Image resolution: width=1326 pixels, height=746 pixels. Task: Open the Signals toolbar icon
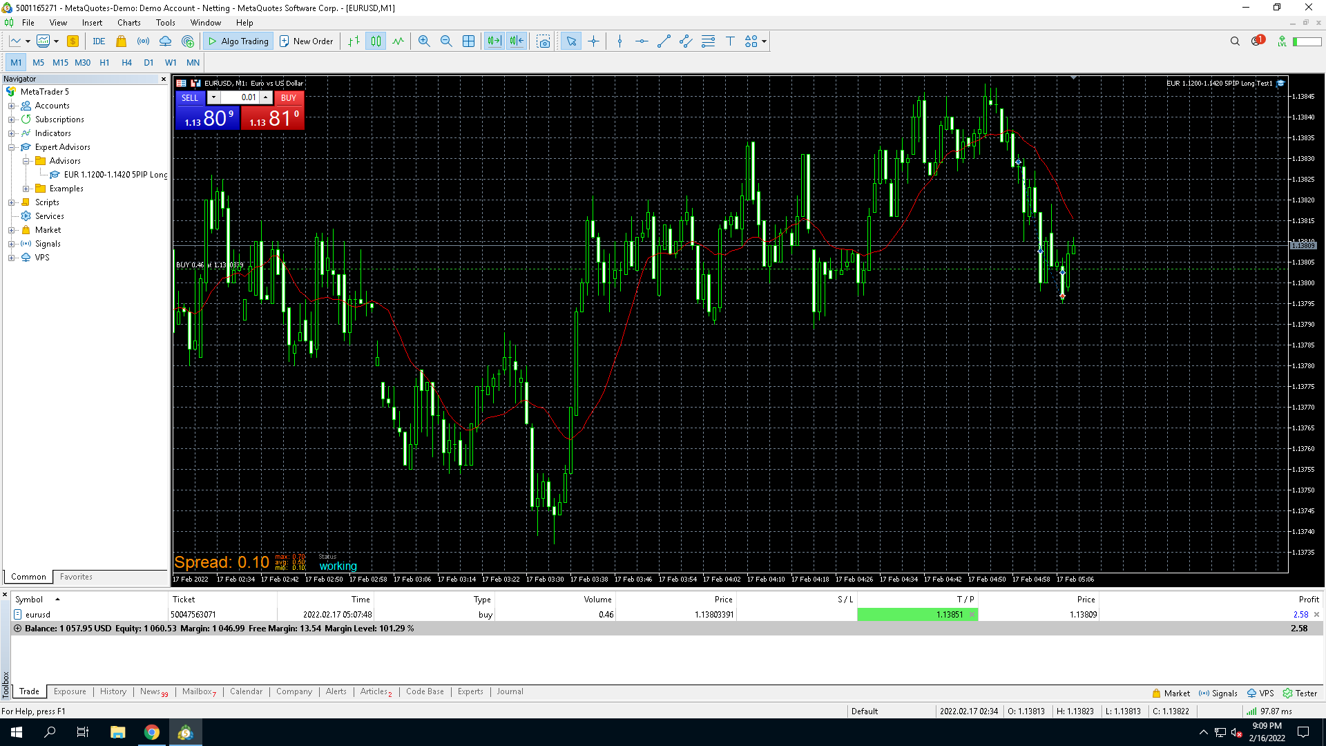144,41
